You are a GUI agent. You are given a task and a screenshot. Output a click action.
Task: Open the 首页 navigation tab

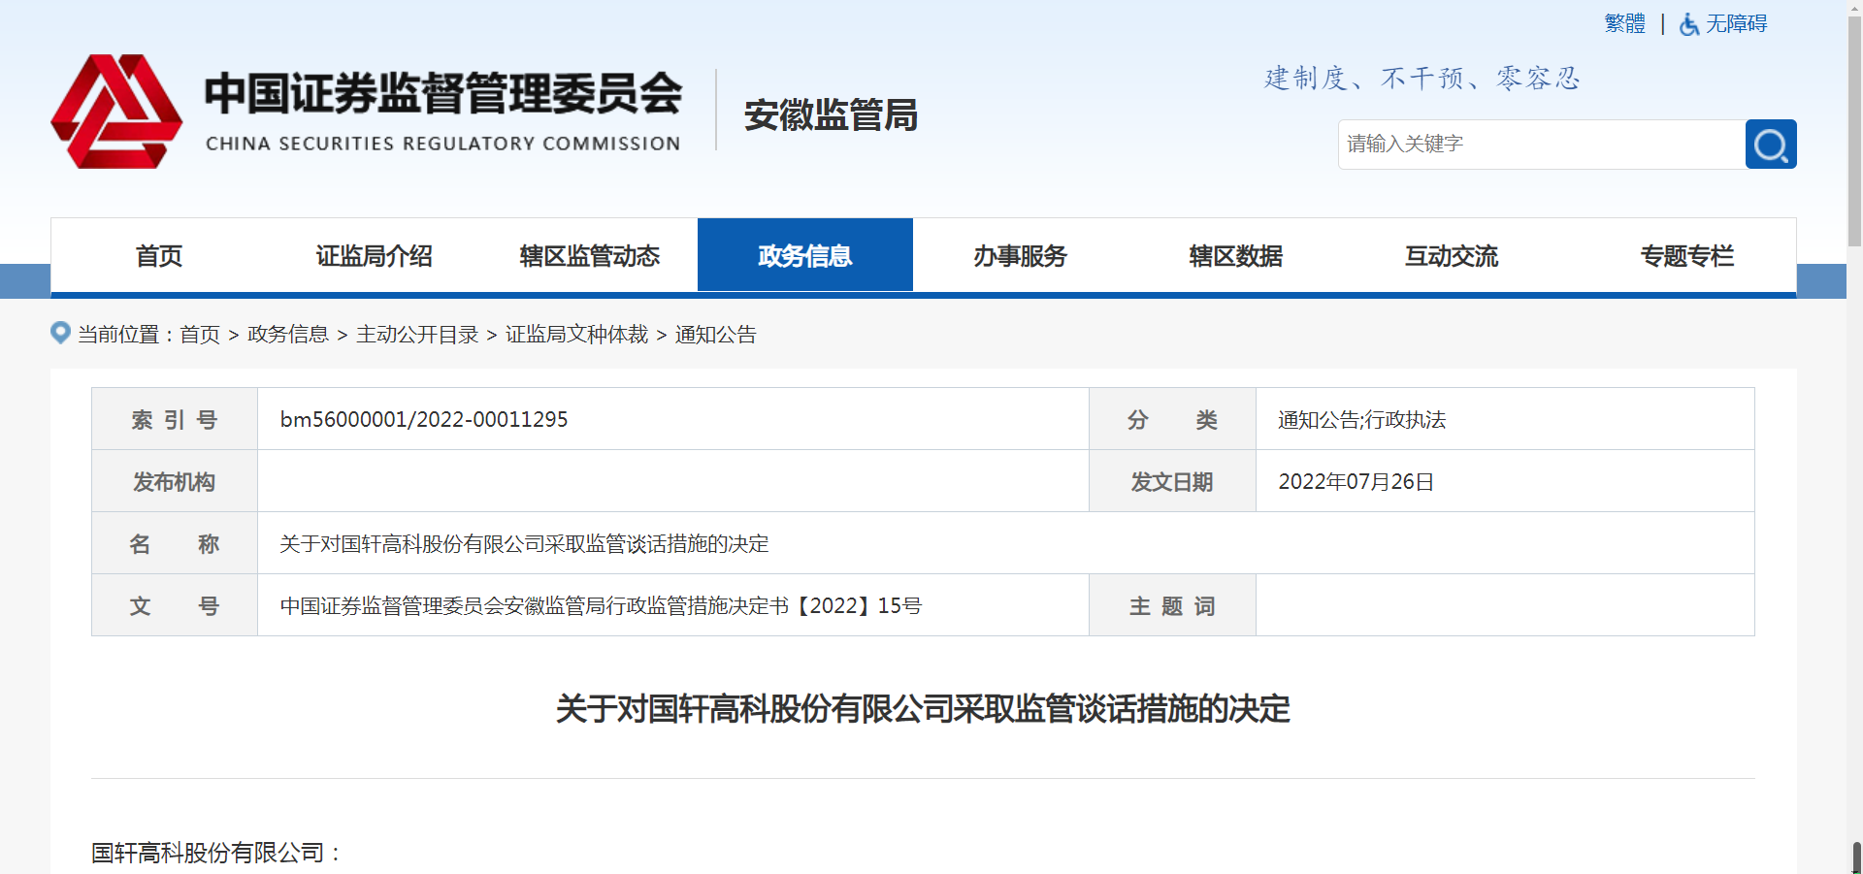[x=159, y=256]
